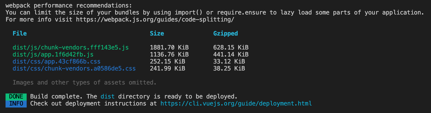This screenshot has height=113, width=431.
Task: Click the blue INFO status badge
Action: pos(16,104)
